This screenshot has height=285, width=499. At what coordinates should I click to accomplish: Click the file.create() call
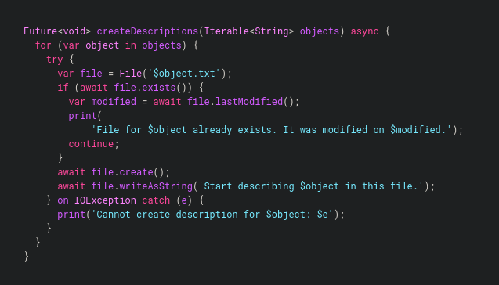pyautogui.click(x=128, y=172)
